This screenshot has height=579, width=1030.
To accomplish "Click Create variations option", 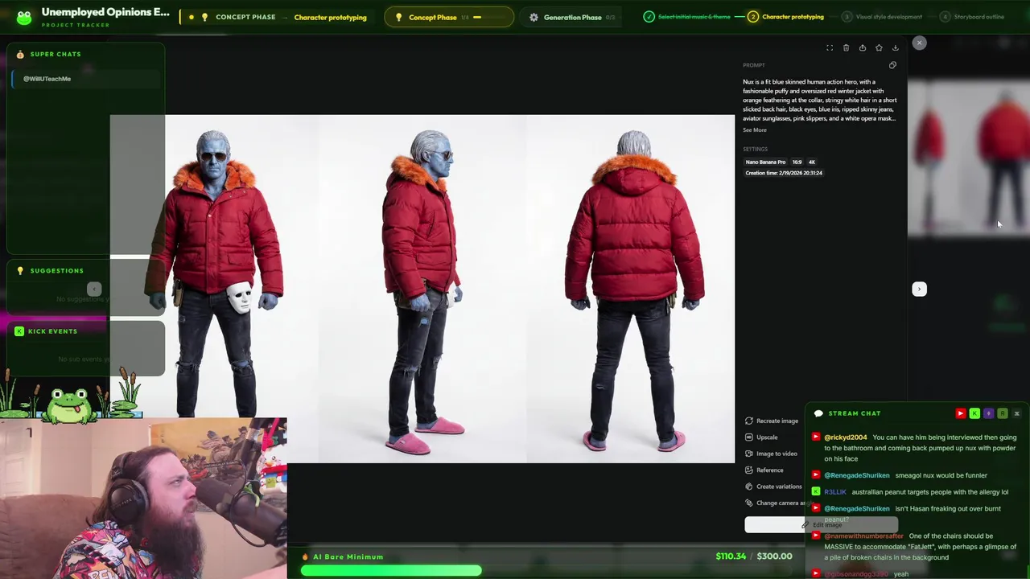I will 773,487.
